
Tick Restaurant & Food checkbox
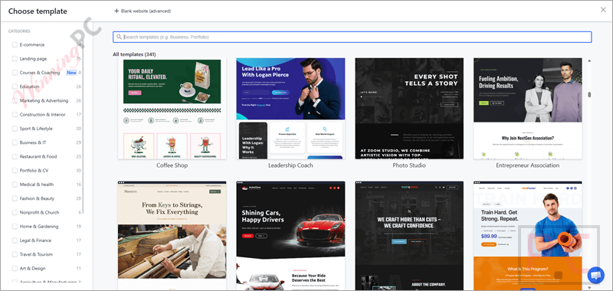coord(15,157)
